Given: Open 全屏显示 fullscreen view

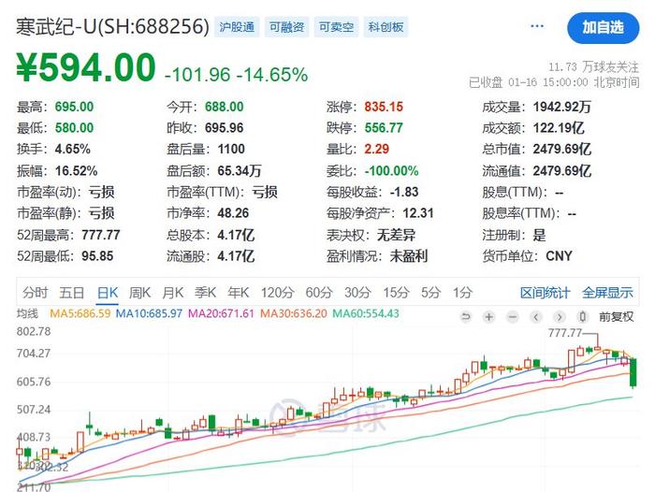Looking at the screenshot, I should click(x=608, y=293).
